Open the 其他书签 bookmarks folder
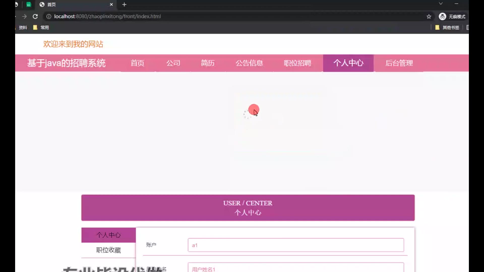Image resolution: width=484 pixels, height=272 pixels. [447, 27]
